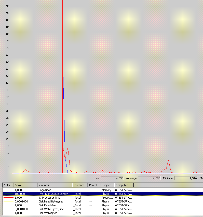Click the Parent column header
The width and height of the screenshot is (203, 217).
[x=94, y=185]
